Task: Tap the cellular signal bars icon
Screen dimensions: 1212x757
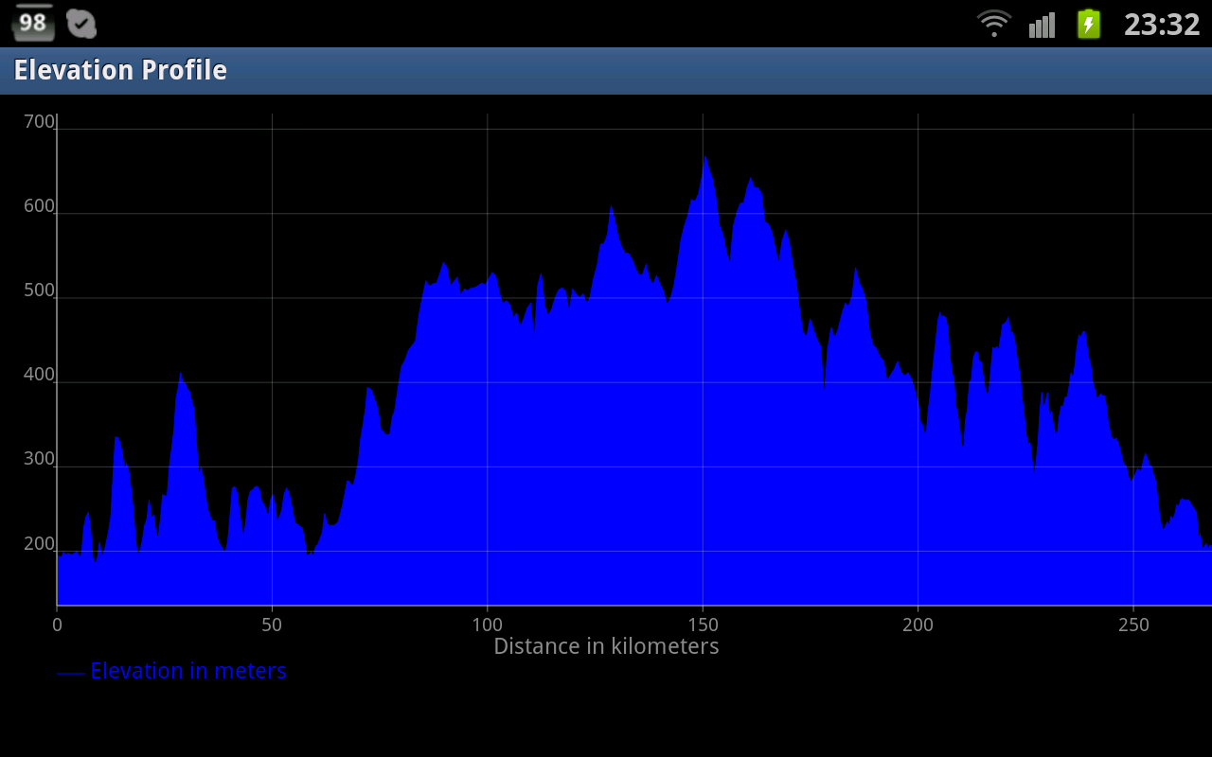Action: tap(1042, 25)
